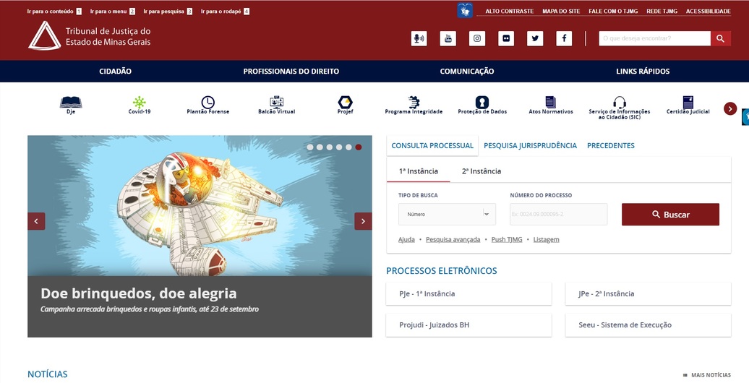Click the Pesquisa avançada link
The width and height of the screenshot is (749, 383).
tap(453, 240)
